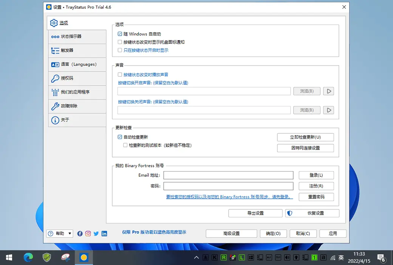Click the Ctrl key status tray icon
The height and width of the screenshot is (265, 393).
(278, 257)
